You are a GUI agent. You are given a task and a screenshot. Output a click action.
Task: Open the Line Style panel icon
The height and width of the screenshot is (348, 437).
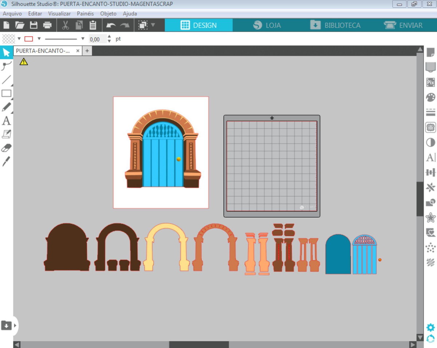coord(430,112)
